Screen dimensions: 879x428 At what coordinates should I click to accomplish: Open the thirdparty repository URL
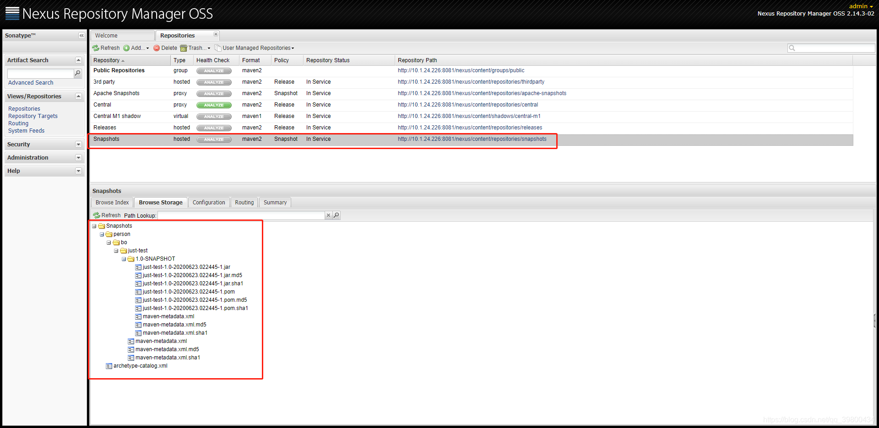click(471, 82)
